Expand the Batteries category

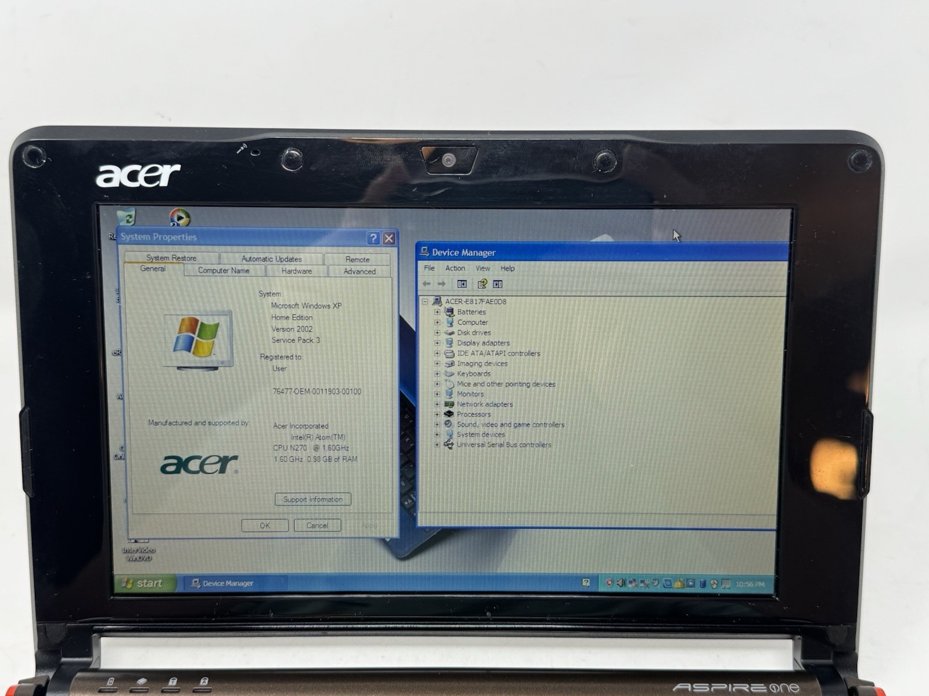click(437, 312)
